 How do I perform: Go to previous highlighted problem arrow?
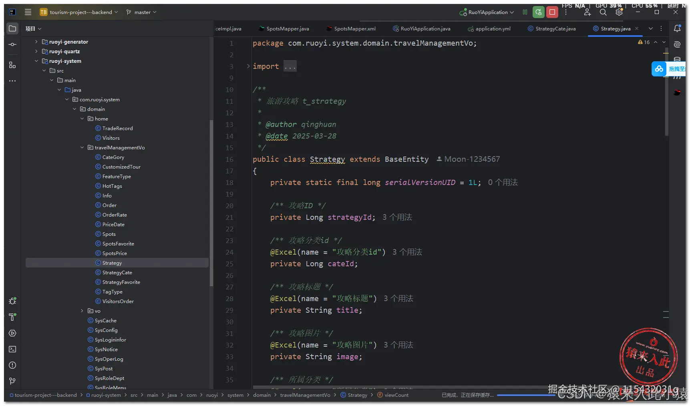pyautogui.click(x=656, y=42)
